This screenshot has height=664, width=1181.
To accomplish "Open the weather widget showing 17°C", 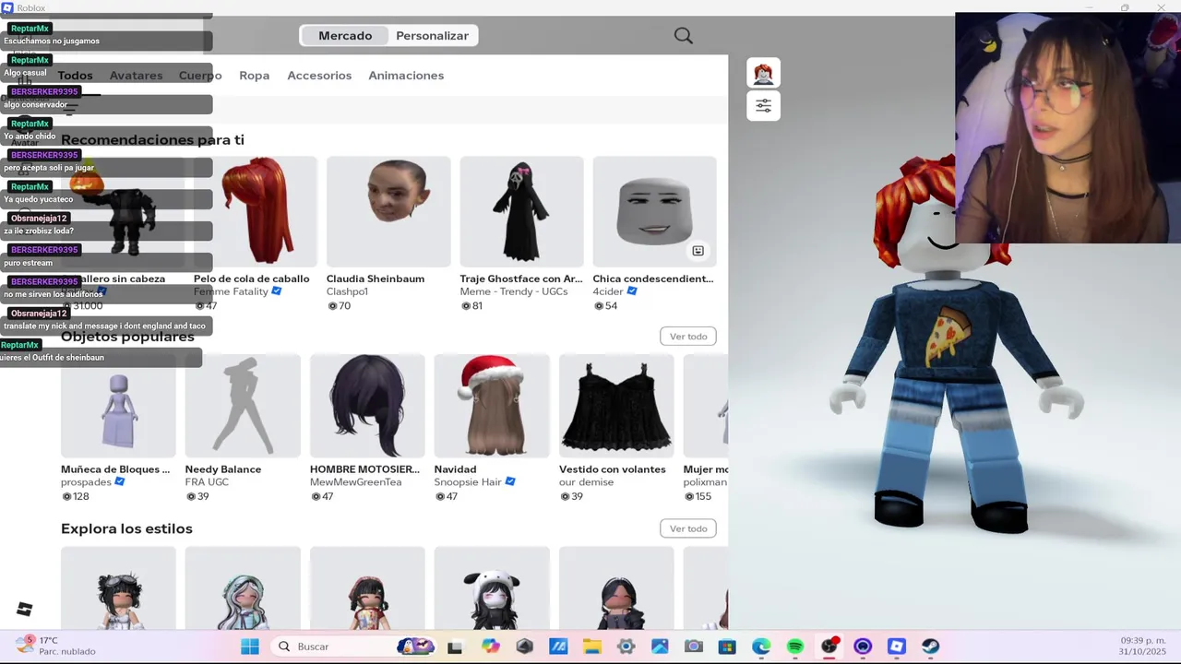I will click(x=55, y=646).
